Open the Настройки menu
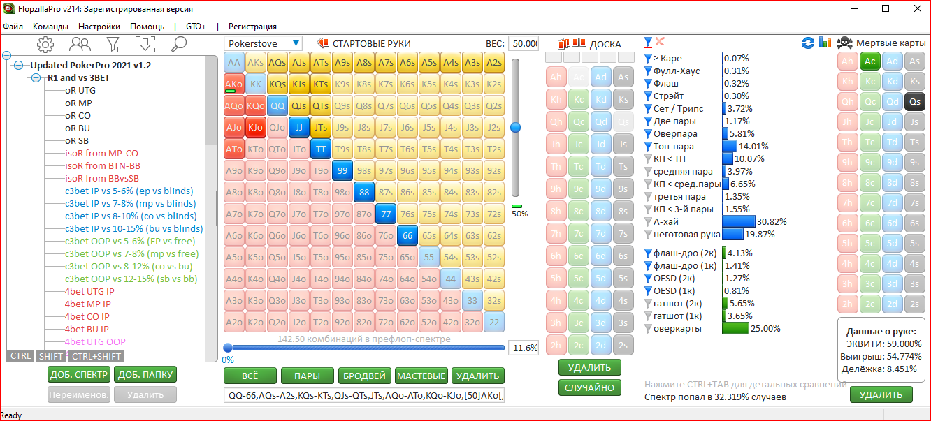The height and width of the screenshot is (421, 931). tap(99, 27)
